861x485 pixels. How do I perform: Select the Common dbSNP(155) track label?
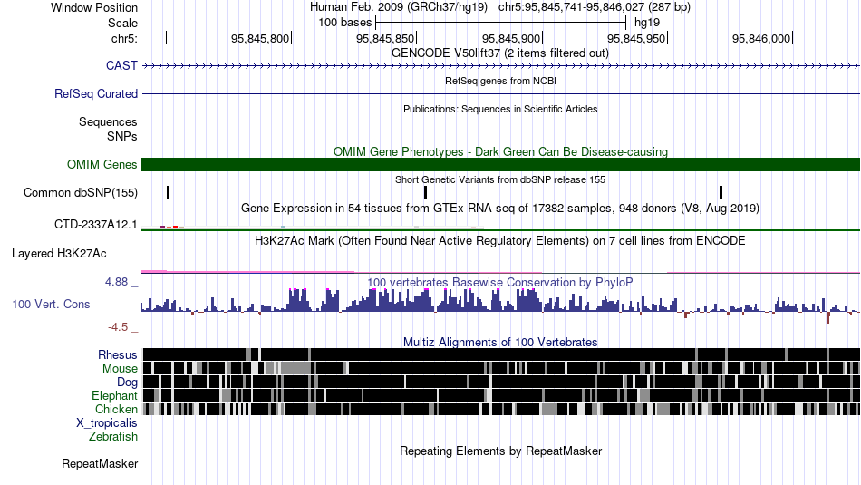(x=80, y=193)
